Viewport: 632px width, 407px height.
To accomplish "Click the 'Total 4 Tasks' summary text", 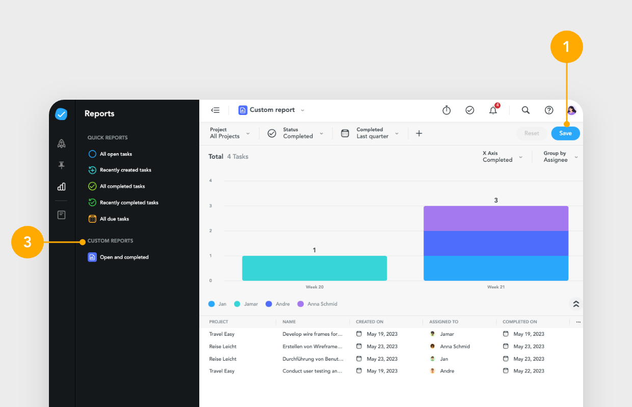I will tap(228, 157).
